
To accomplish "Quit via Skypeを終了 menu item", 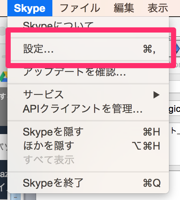I will [88, 183].
